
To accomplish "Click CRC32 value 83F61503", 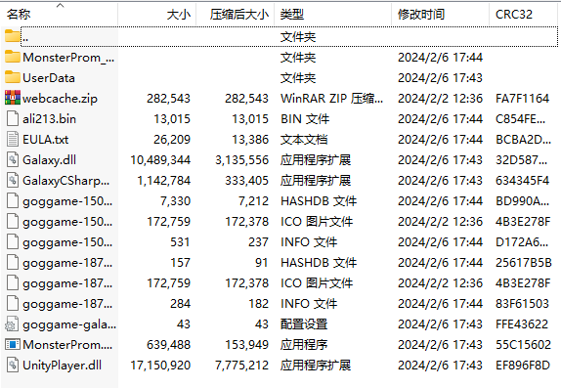I will tap(522, 304).
